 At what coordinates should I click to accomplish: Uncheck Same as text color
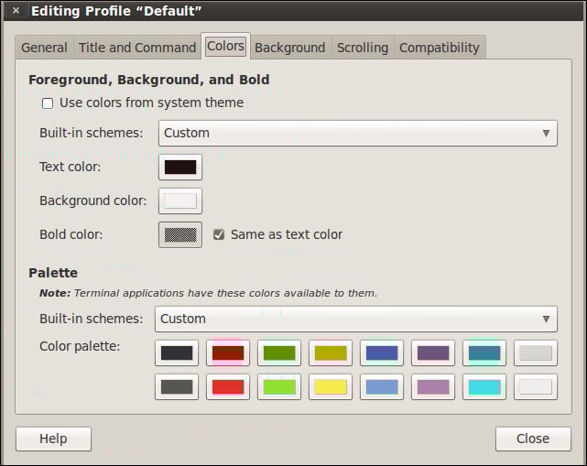click(219, 234)
